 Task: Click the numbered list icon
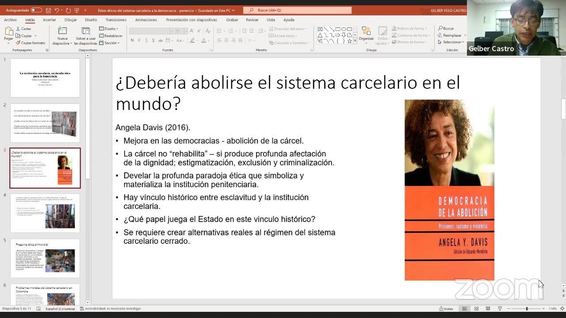(231, 31)
